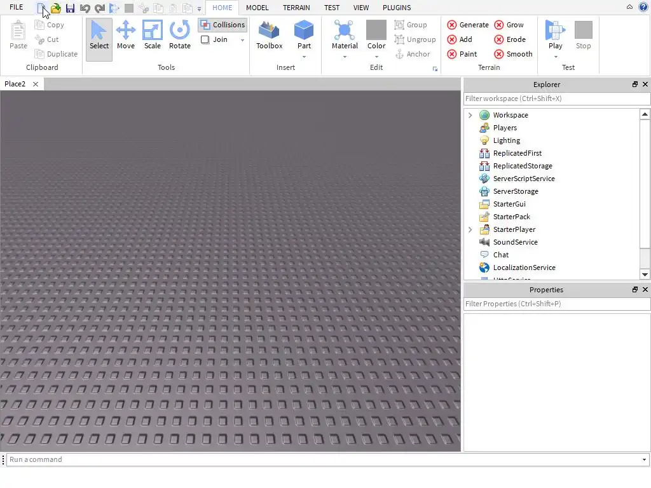The image size is (651, 488).
Task: Focus the Filter workspace input
Action: tap(557, 98)
